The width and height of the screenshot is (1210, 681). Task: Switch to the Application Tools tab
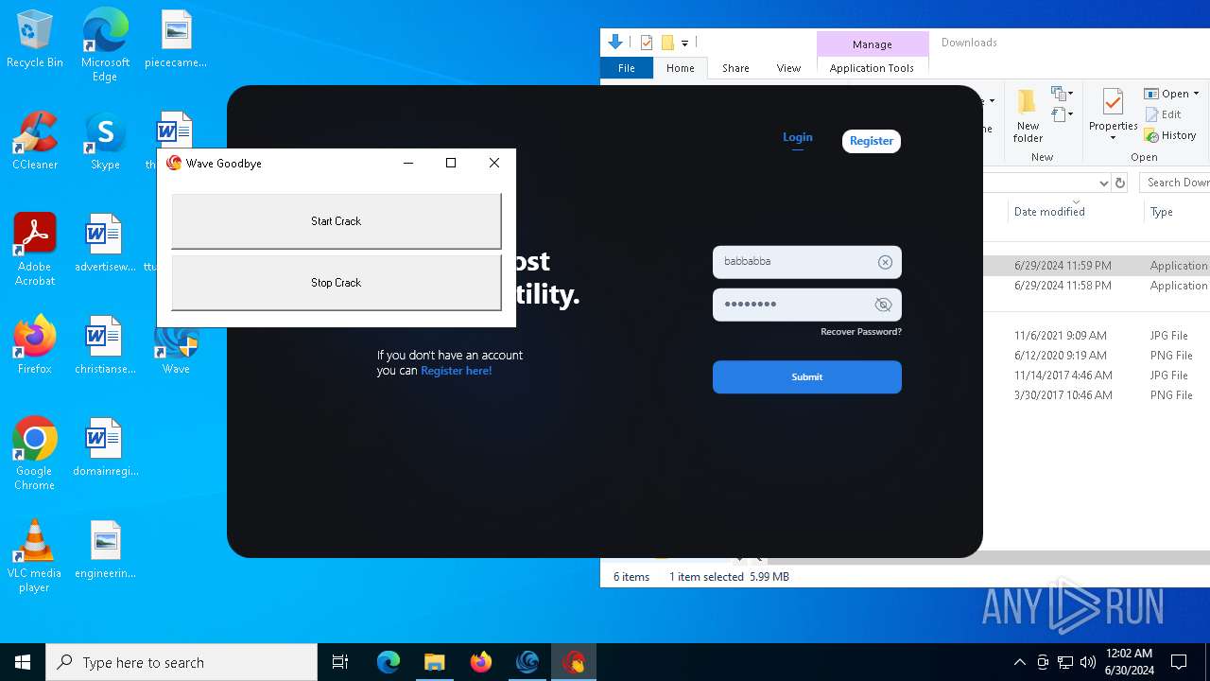point(872,68)
